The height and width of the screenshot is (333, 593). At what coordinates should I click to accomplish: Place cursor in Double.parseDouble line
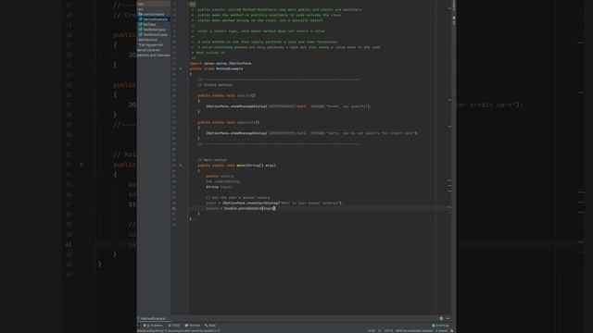click(241, 208)
